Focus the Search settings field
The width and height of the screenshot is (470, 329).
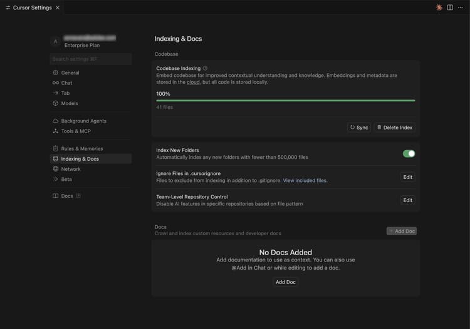tap(91, 59)
